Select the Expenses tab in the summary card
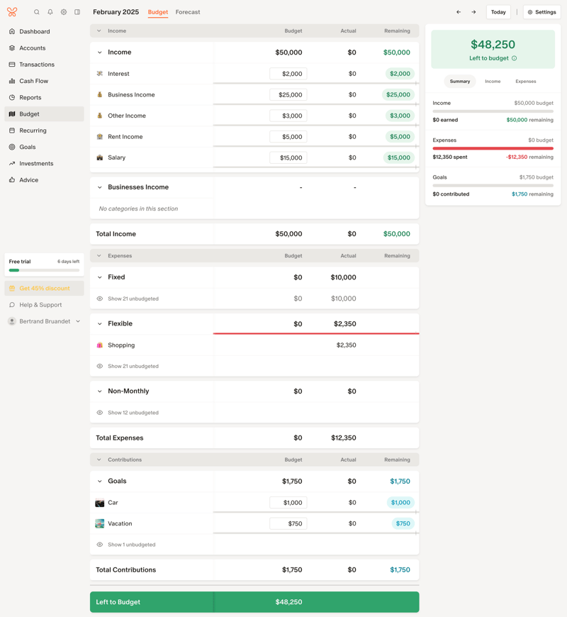The image size is (567, 617). (x=525, y=81)
